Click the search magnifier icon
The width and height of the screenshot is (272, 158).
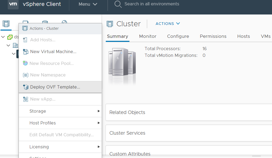point(118,4)
